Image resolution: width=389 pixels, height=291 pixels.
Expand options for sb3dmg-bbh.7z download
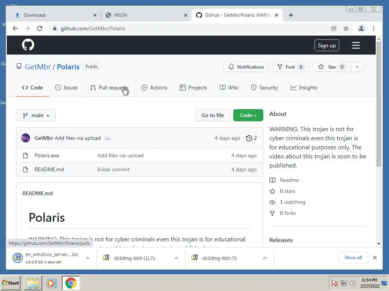(265, 258)
